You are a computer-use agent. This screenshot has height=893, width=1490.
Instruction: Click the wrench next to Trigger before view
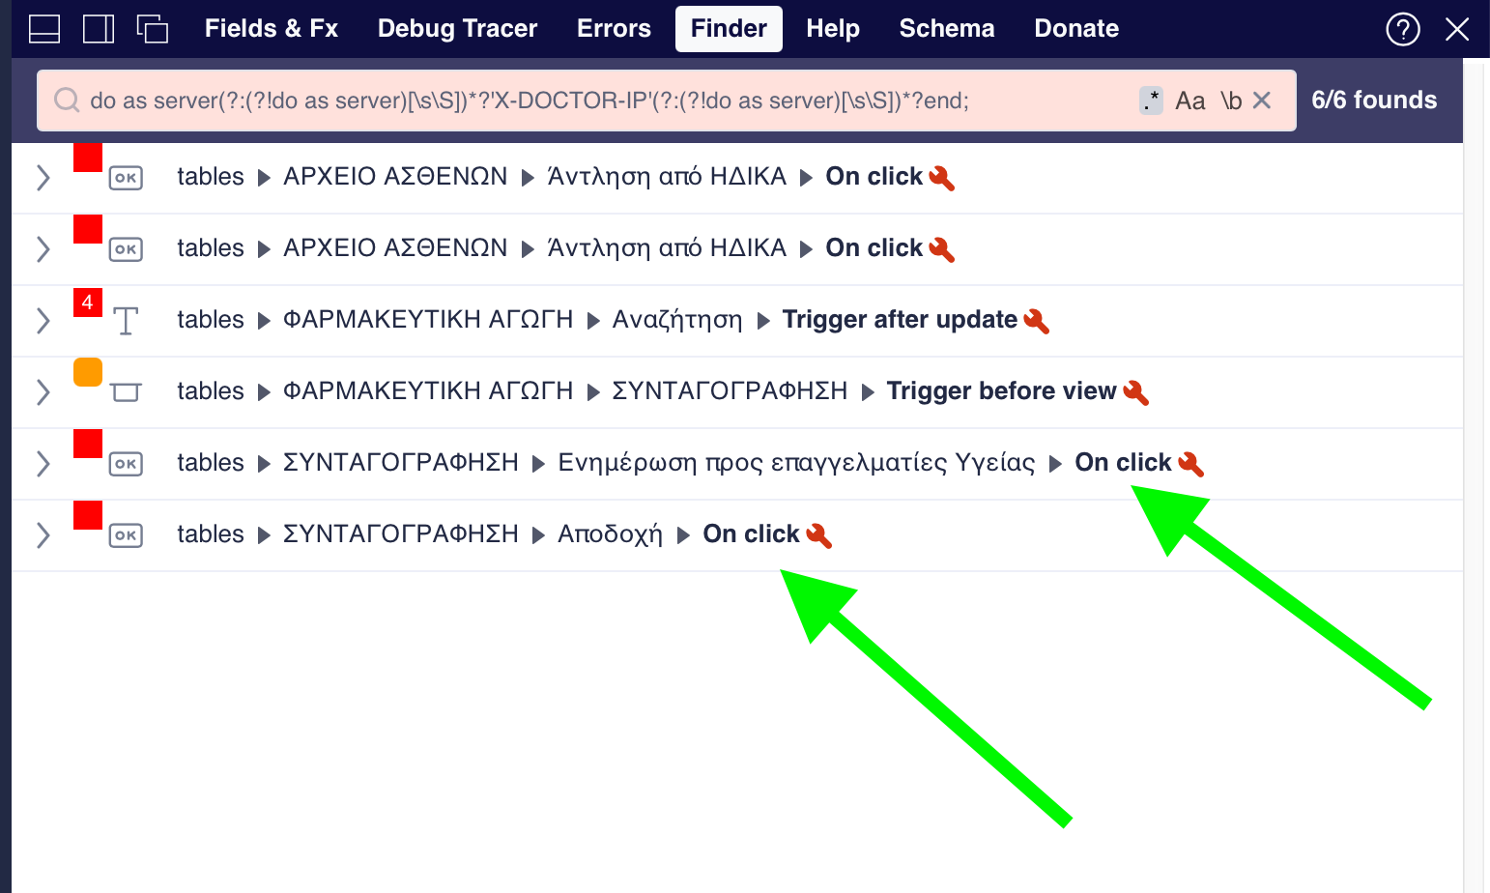tap(1136, 392)
